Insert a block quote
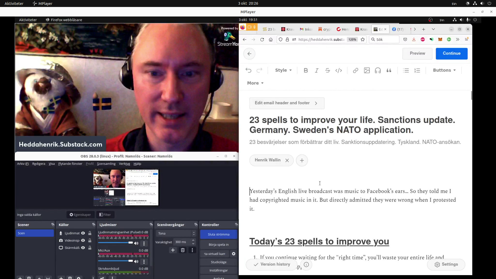Viewport: 496px width, 279px height. coord(389,70)
